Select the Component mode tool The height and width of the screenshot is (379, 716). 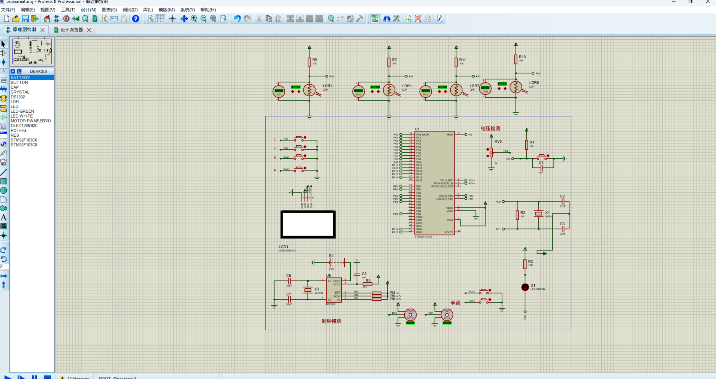click(4, 53)
